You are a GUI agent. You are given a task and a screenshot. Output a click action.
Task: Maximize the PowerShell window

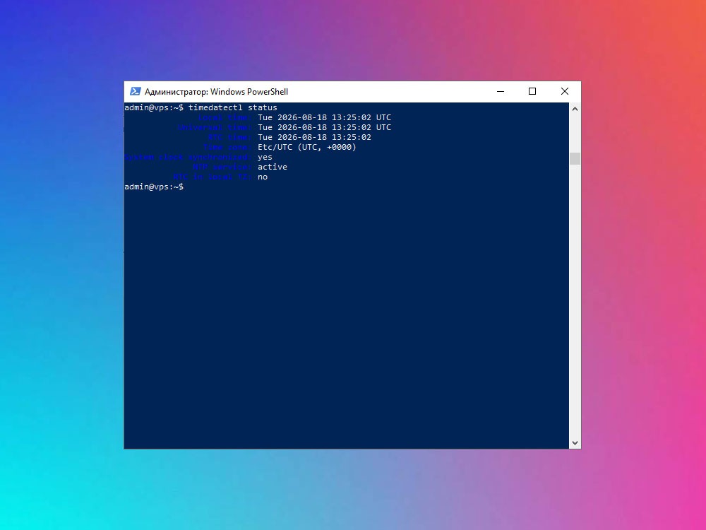tap(532, 91)
